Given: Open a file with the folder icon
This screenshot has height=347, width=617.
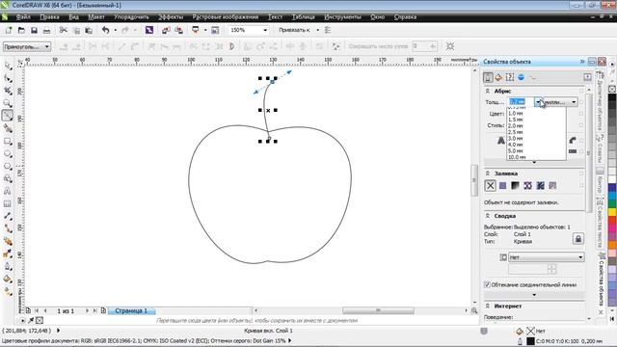Looking at the screenshot, I should point(21,30).
